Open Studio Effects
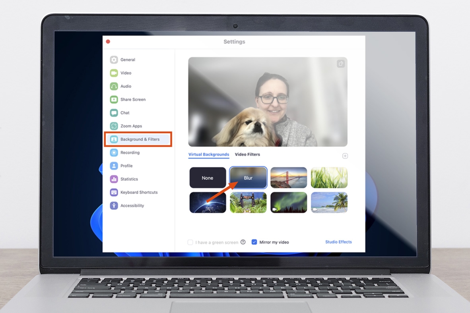The height and width of the screenshot is (313, 470). tap(338, 242)
